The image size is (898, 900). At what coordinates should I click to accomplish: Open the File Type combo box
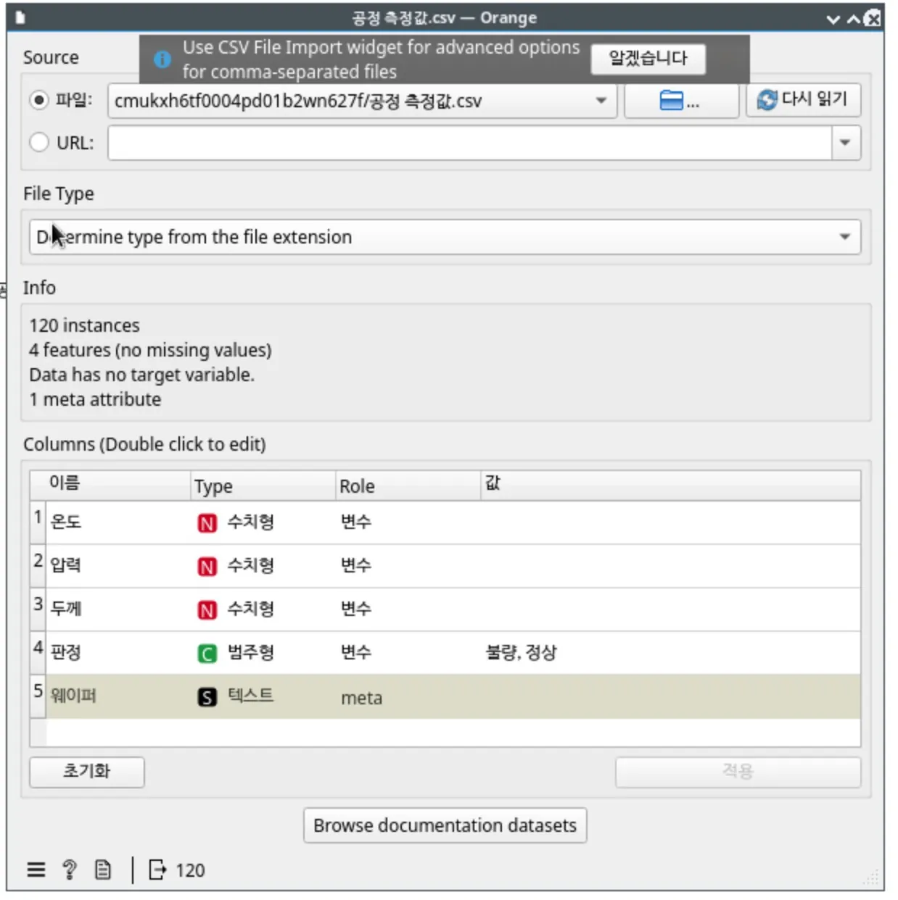pyautogui.click(x=445, y=237)
